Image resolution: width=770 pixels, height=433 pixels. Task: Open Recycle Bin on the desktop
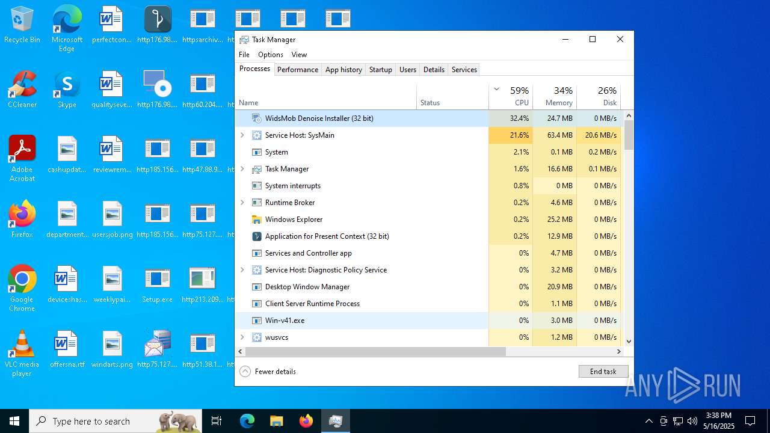22,25
